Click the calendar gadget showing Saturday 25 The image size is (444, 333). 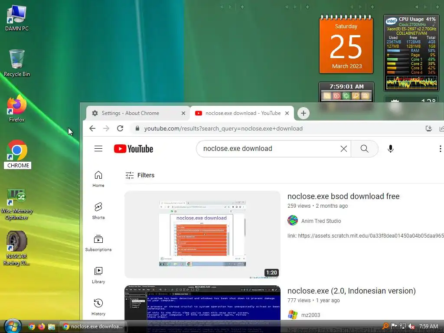click(346, 44)
